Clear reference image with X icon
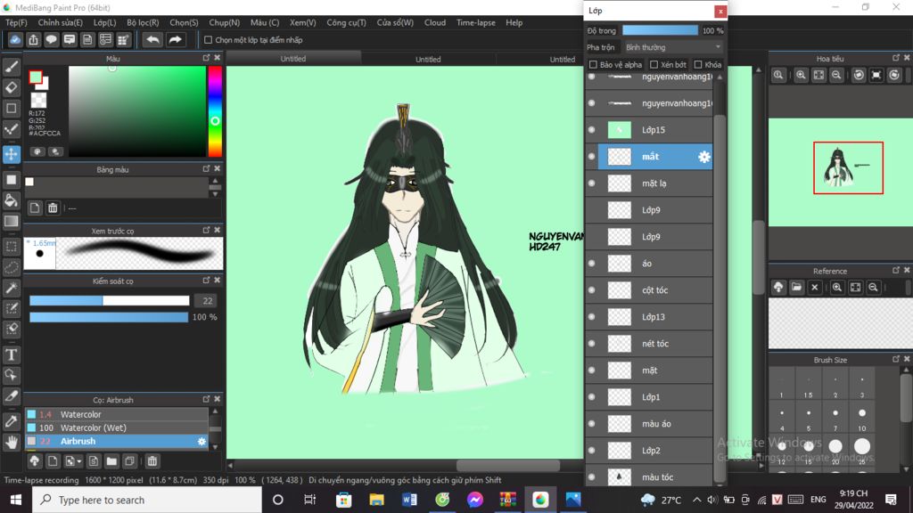Viewport: 913px width, 513px height. tap(815, 288)
